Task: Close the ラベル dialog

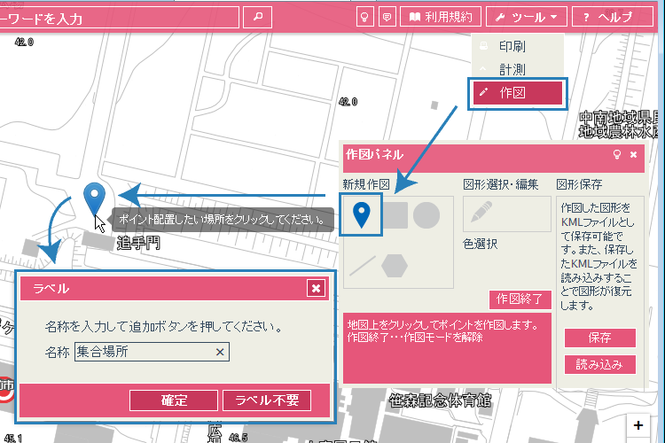Action: (x=316, y=288)
